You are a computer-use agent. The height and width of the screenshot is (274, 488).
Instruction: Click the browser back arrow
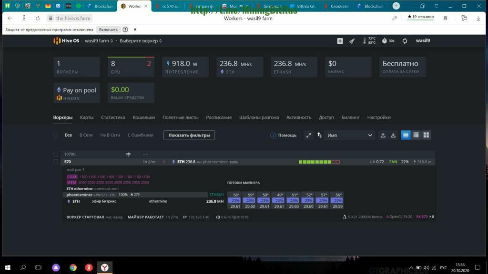tap(10, 19)
